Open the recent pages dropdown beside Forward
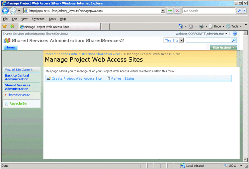 (x=19, y=11)
